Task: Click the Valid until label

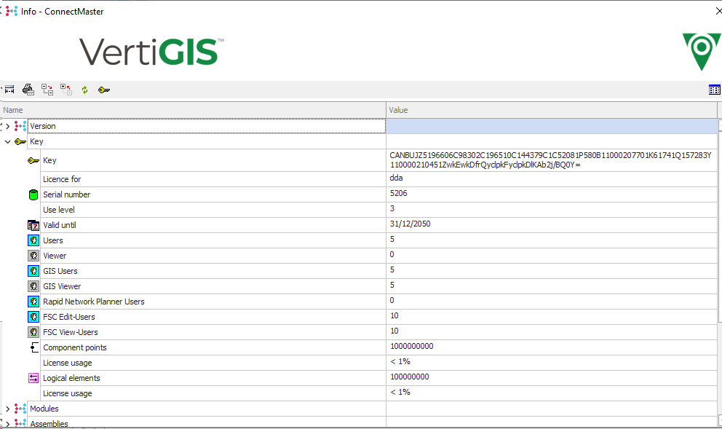Action: click(60, 225)
